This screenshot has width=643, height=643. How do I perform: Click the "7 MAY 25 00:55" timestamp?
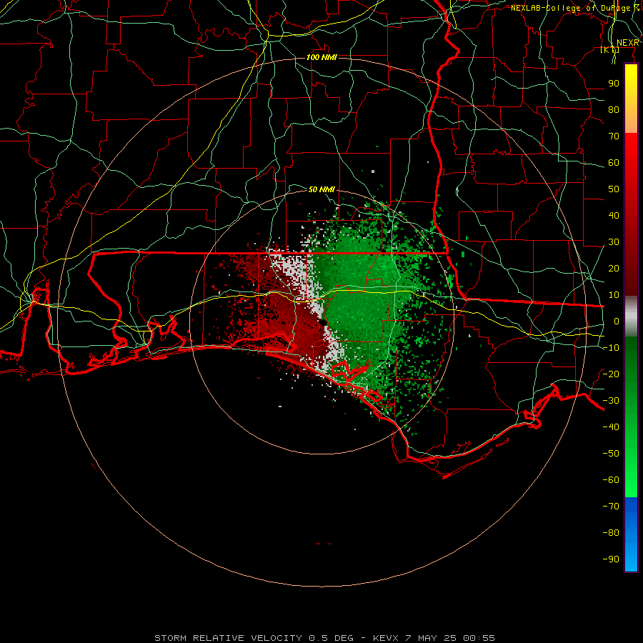click(x=450, y=638)
